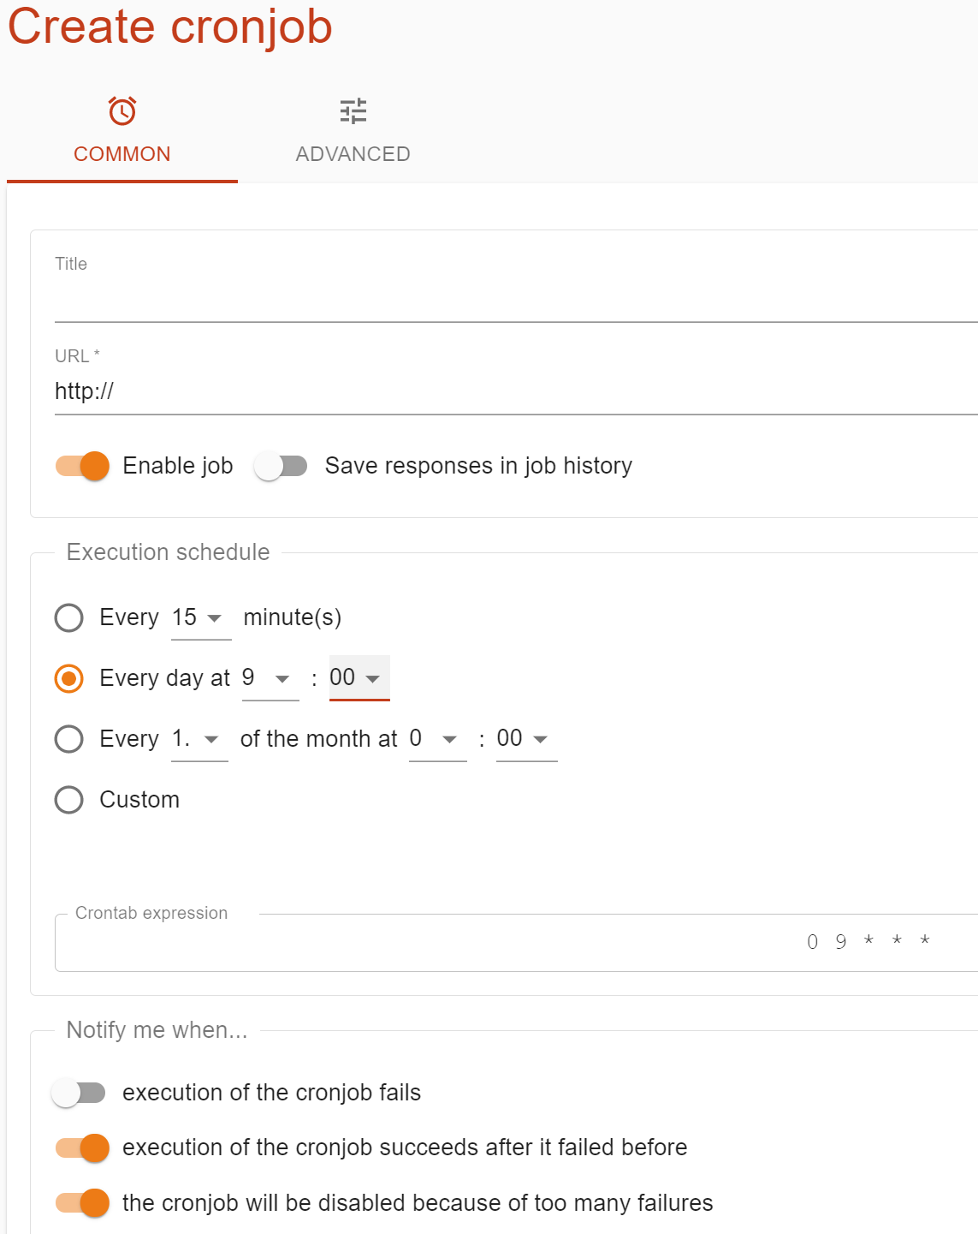Choose the Every day of the month radio
The width and height of the screenshot is (978, 1234).
click(69, 739)
